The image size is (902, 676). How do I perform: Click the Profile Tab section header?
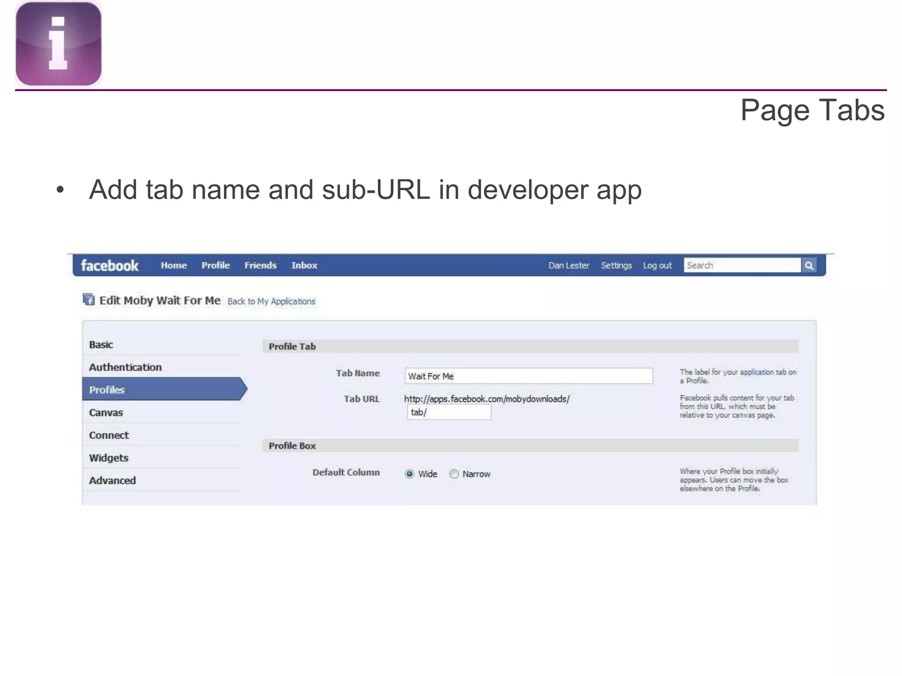530,346
